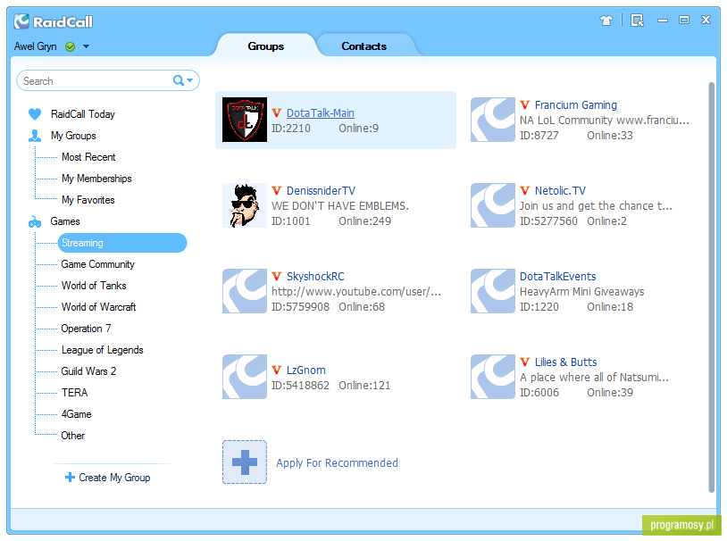Open the skin changer shirt icon

click(606, 21)
